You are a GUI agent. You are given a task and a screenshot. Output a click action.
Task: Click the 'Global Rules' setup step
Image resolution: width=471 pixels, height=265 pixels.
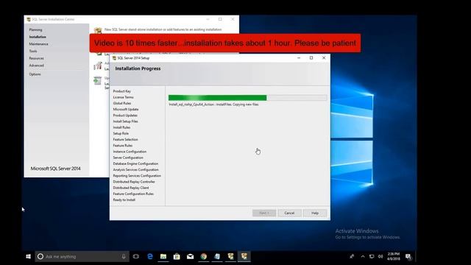click(122, 103)
